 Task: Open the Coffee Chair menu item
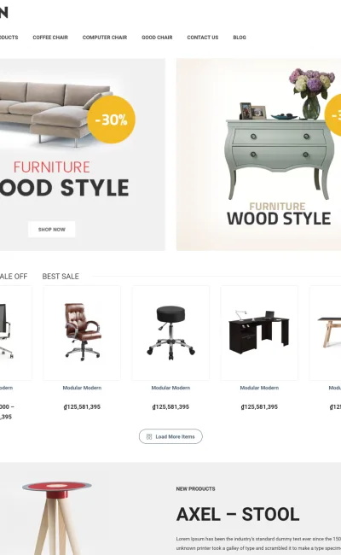pyautogui.click(x=50, y=38)
